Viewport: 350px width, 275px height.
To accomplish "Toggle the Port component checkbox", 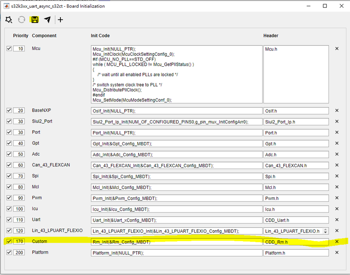I will point(9,132).
